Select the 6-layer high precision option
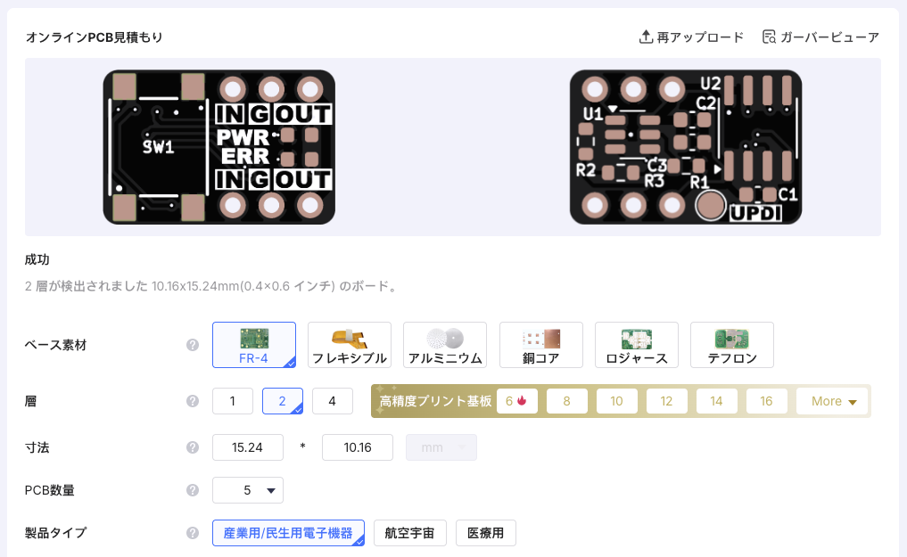The width and height of the screenshot is (907, 557). [516, 401]
